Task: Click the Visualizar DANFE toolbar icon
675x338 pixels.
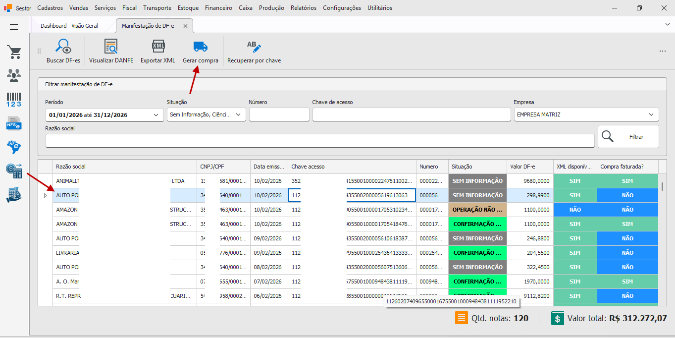Action: click(x=111, y=47)
